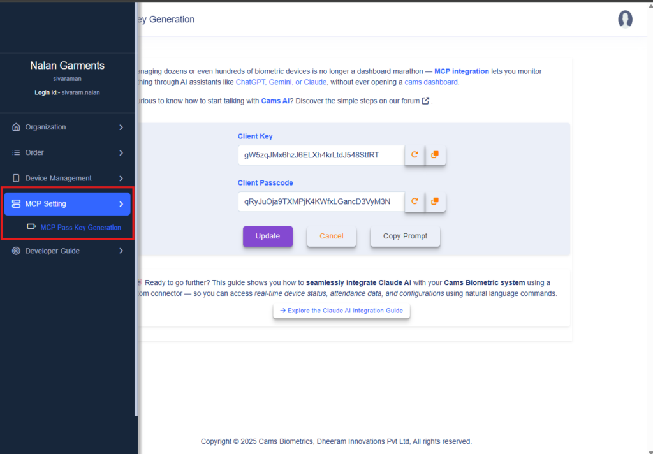Click copy icon next to Client Passcode
Screen dimensions: 653x454
click(x=435, y=201)
